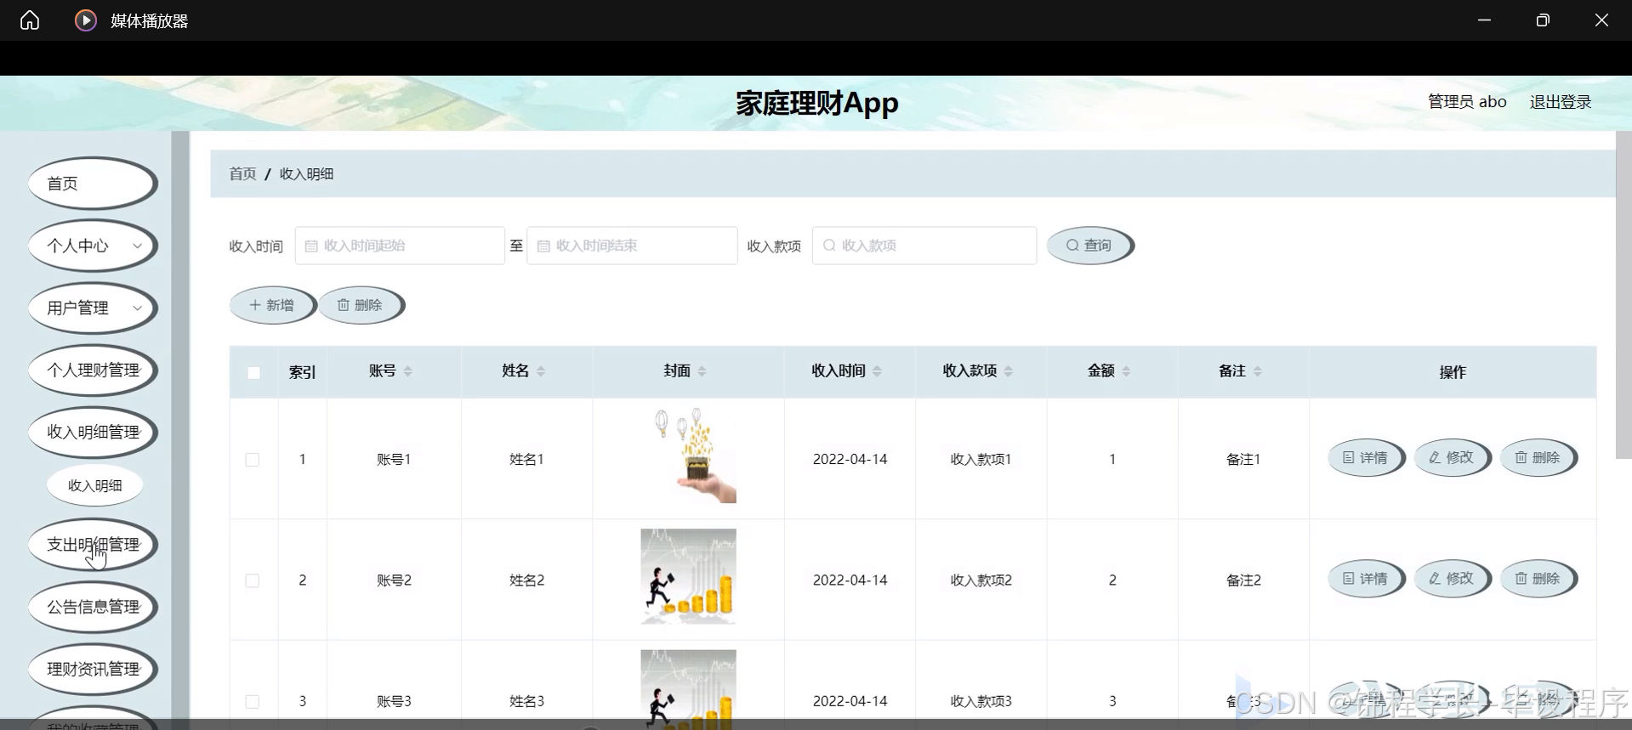1632x730 pixels.
Task: Click 修改 for row 账号1
Action: coord(1453,458)
